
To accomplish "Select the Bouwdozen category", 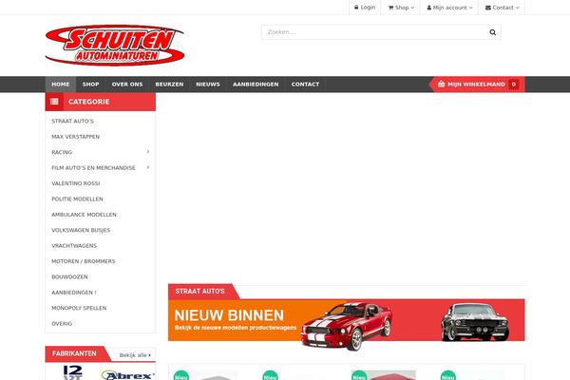I will (x=69, y=277).
